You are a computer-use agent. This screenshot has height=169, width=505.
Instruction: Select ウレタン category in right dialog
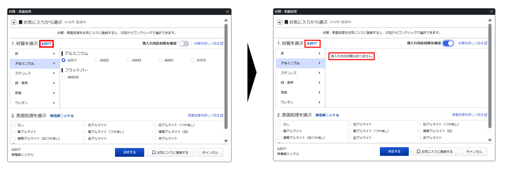pos(300,102)
